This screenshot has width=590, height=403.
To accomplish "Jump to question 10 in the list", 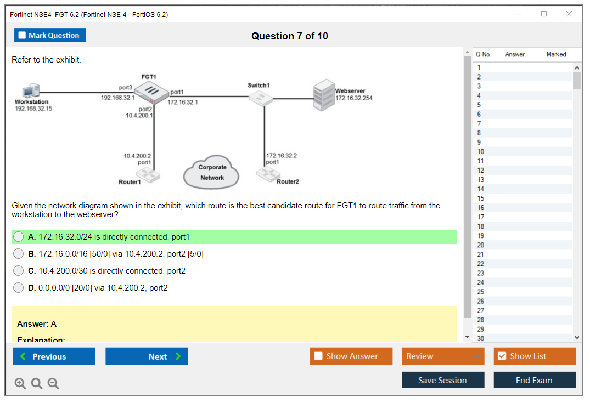I will click(x=481, y=152).
